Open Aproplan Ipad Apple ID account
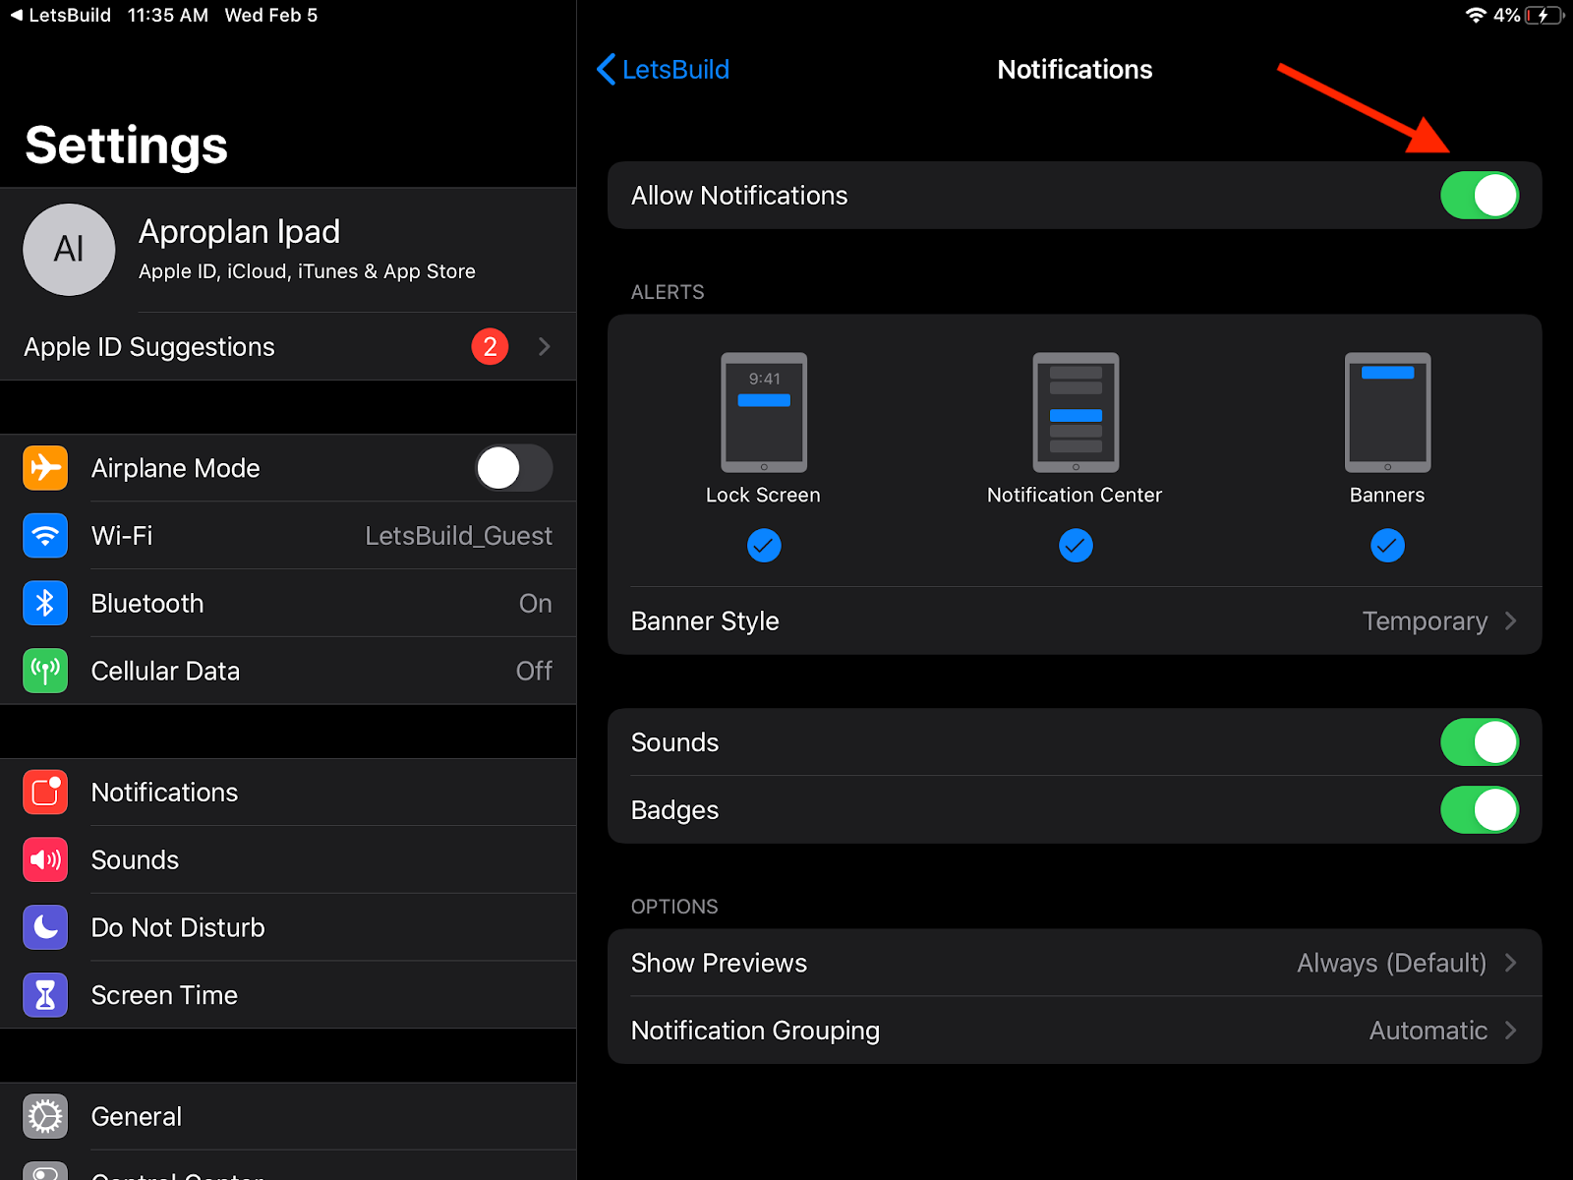Image resolution: width=1573 pixels, height=1180 pixels. (288, 250)
